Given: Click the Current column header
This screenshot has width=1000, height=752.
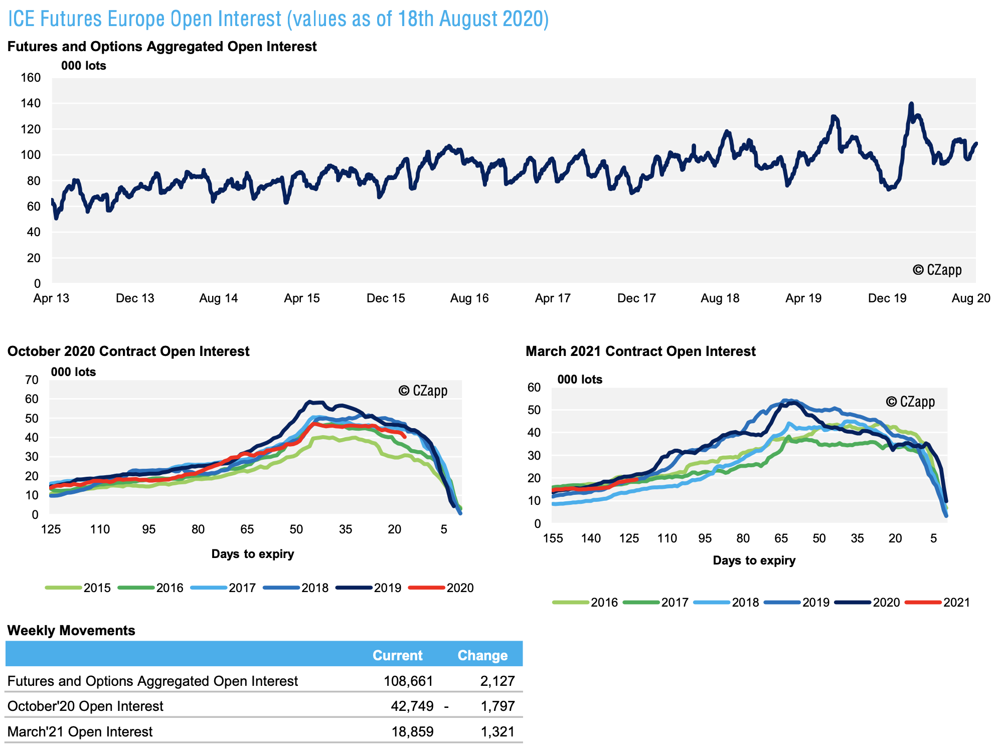Looking at the screenshot, I should [x=398, y=655].
